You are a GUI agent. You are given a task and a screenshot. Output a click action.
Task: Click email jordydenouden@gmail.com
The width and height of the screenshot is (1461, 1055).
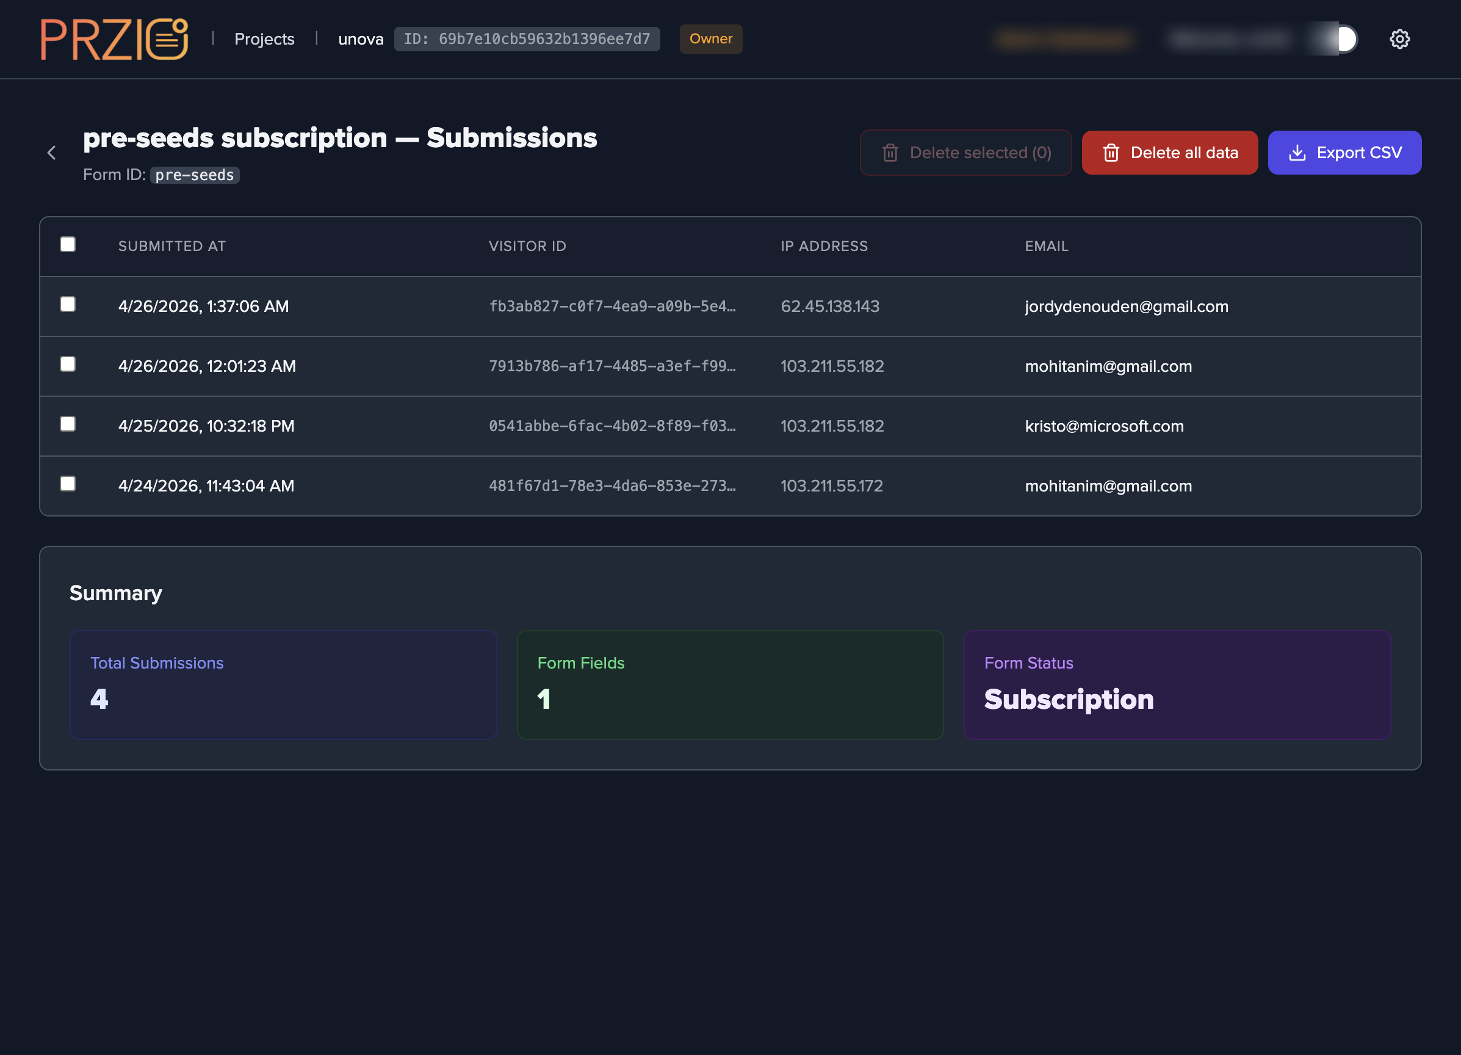(1126, 306)
